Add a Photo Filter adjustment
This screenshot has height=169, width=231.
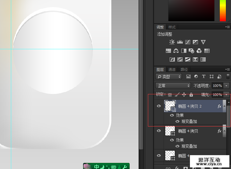[x=192, y=51]
